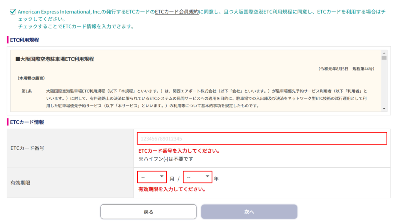395x222 pixels.
Task: Click the ETC利用規程 section header
Action: (24, 40)
